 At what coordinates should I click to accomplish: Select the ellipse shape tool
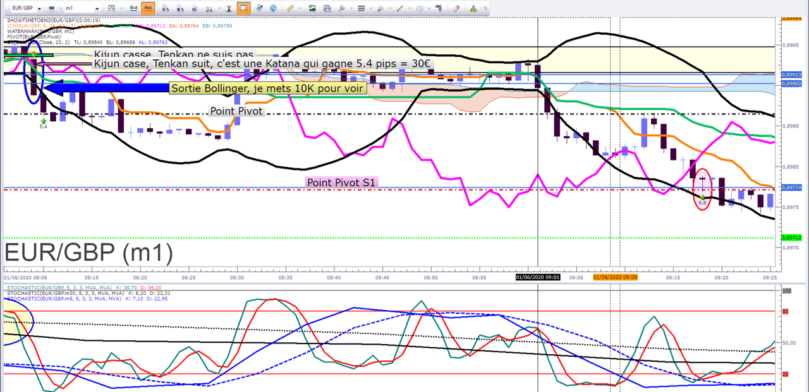420,8
